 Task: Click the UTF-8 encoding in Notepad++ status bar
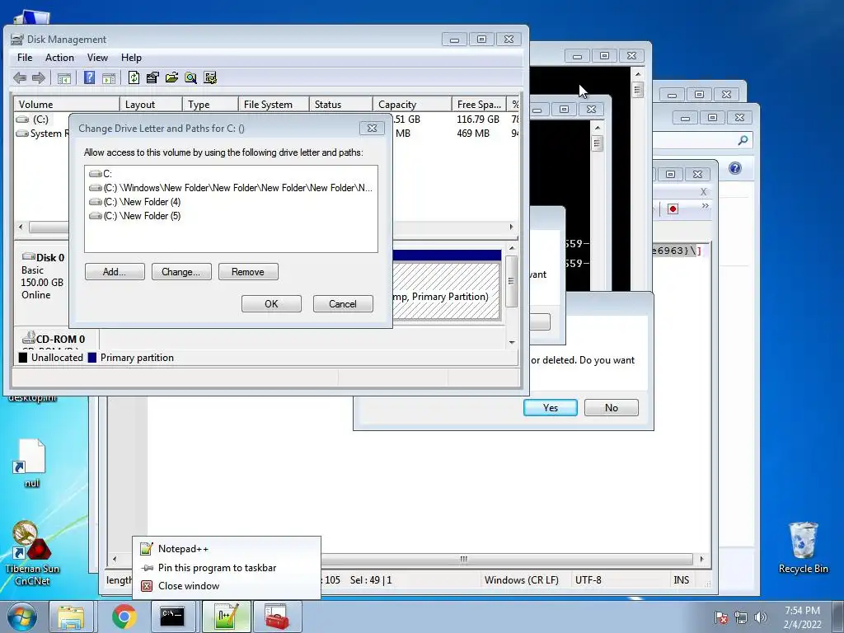click(x=588, y=580)
